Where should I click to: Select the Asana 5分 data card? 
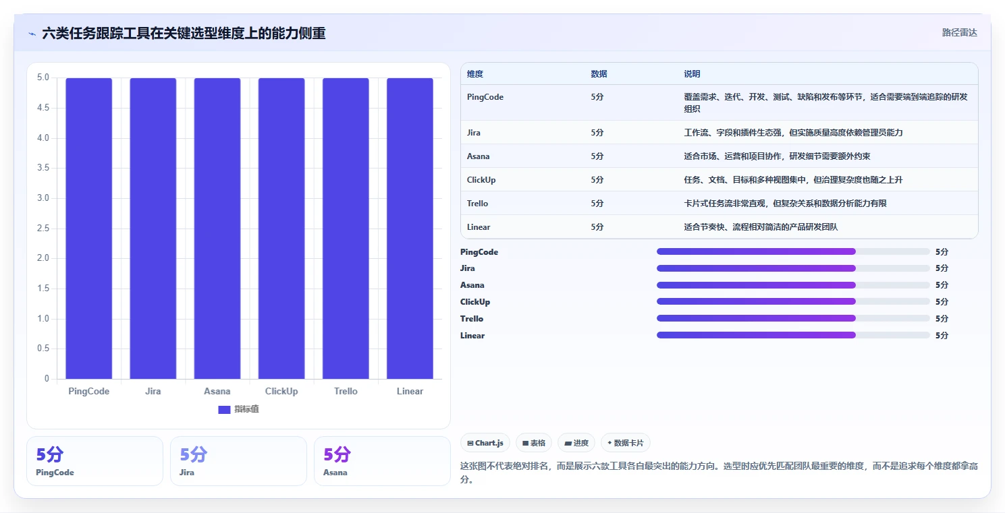point(382,461)
